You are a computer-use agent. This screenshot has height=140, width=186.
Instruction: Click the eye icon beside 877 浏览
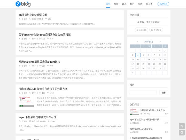pos(131,132)
